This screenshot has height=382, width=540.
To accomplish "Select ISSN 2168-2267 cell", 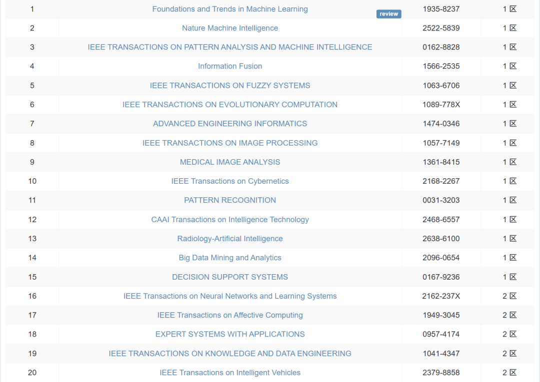I will tap(441, 181).
